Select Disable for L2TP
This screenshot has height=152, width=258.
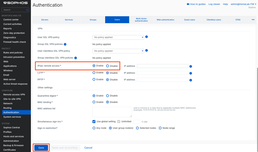(107, 73)
